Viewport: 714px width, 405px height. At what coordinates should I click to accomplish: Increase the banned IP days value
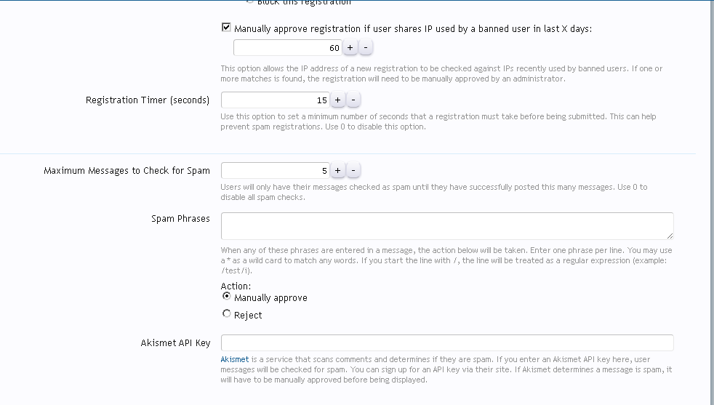point(350,48)
